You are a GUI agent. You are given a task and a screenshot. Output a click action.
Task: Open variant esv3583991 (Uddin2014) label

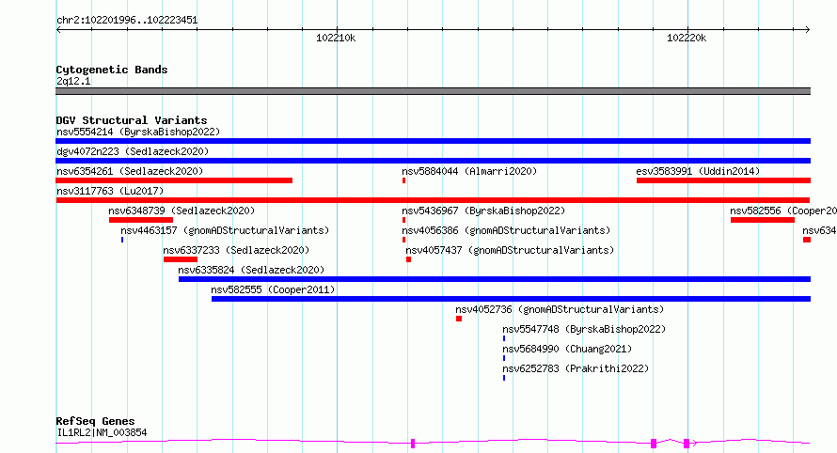coord(698,171)
